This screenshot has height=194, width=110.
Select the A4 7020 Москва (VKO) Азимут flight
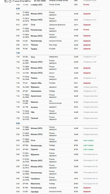point(58,73)
